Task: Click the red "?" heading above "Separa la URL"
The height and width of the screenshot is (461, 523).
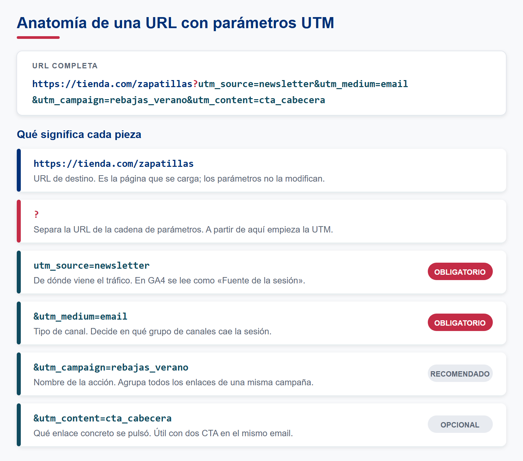Action: [36, 214]
